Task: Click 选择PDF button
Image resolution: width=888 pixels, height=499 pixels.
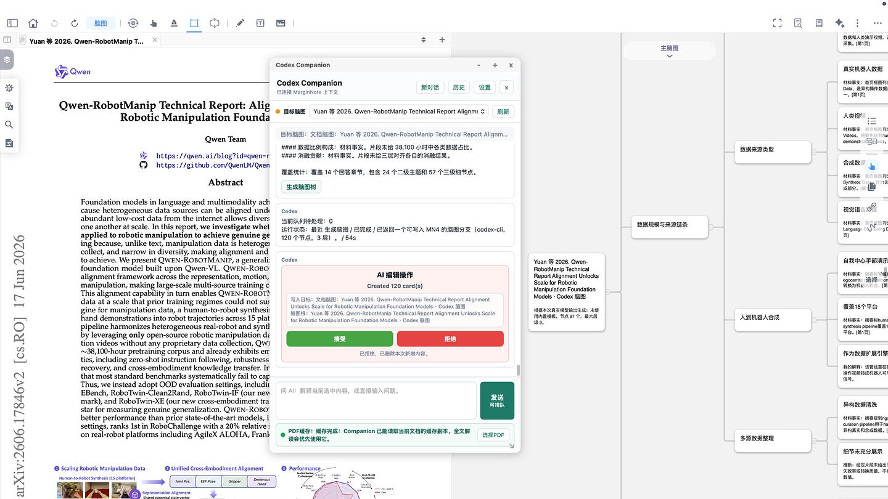Action: coord(493,435)
